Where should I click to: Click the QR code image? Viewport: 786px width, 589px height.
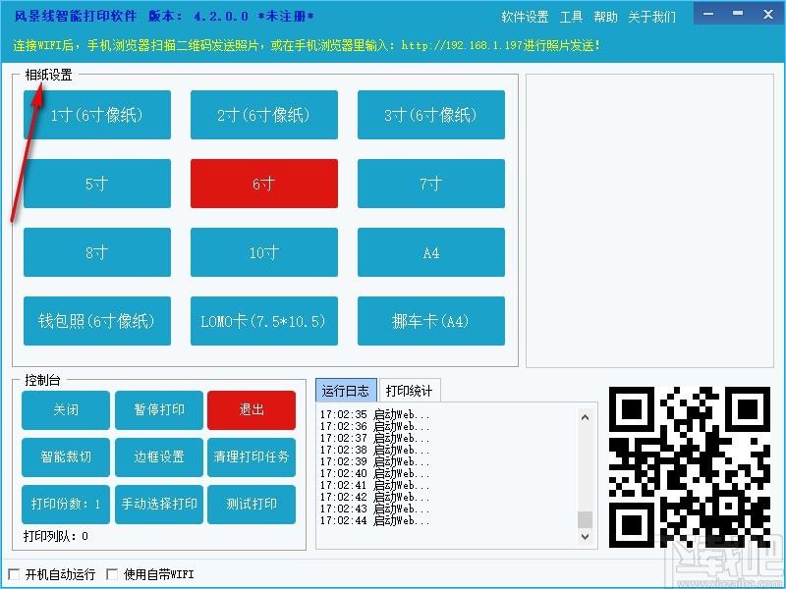pyautogui.click(x=690, y=467)
